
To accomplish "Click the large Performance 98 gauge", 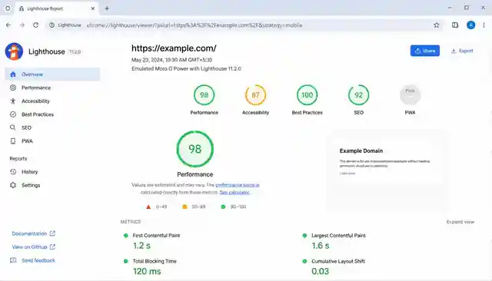I will pyautogui.click(x=194, y=149).
